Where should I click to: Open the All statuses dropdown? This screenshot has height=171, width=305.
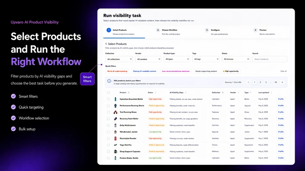pos(236,59)
